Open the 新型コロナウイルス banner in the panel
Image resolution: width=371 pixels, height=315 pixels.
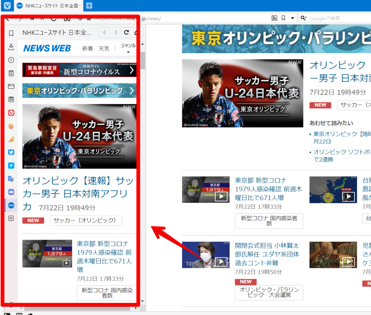(x=79, y=70)
